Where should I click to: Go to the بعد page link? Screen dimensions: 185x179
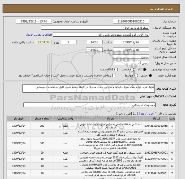click(x=142, y=114)
